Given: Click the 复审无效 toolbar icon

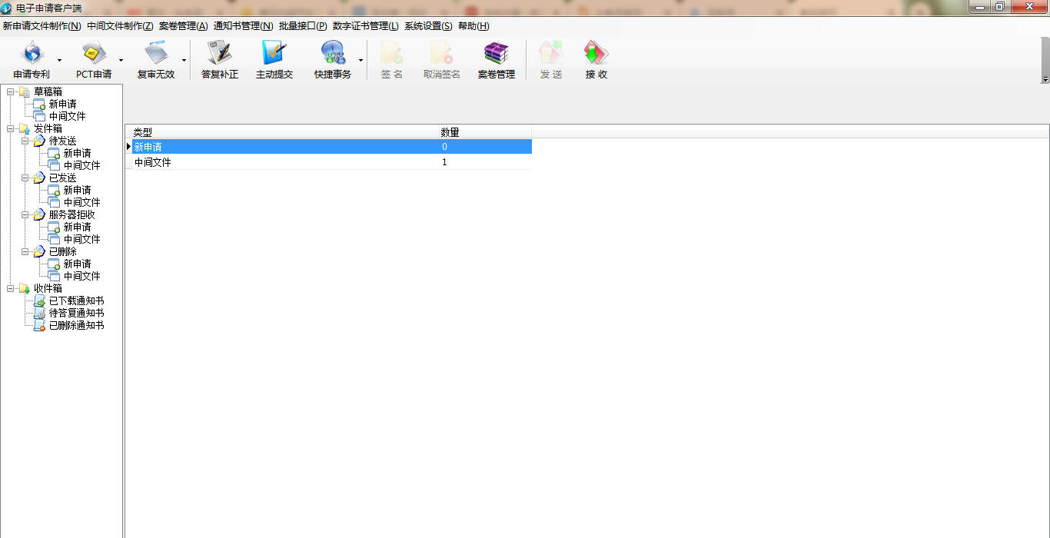Looking at the screenshot, I should click(x=156, y=59).
